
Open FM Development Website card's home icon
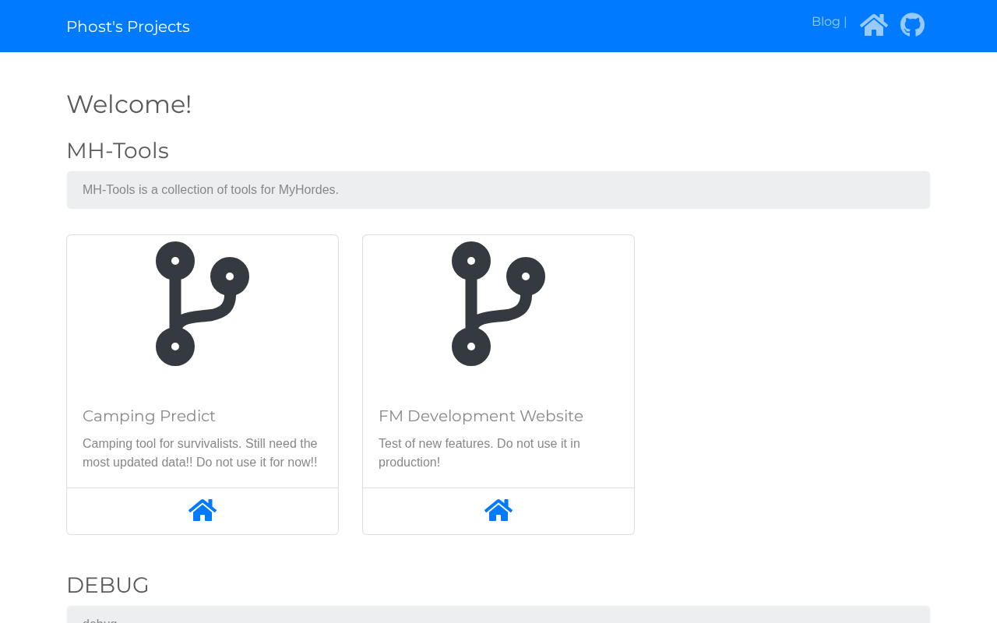tap(498, 510)
